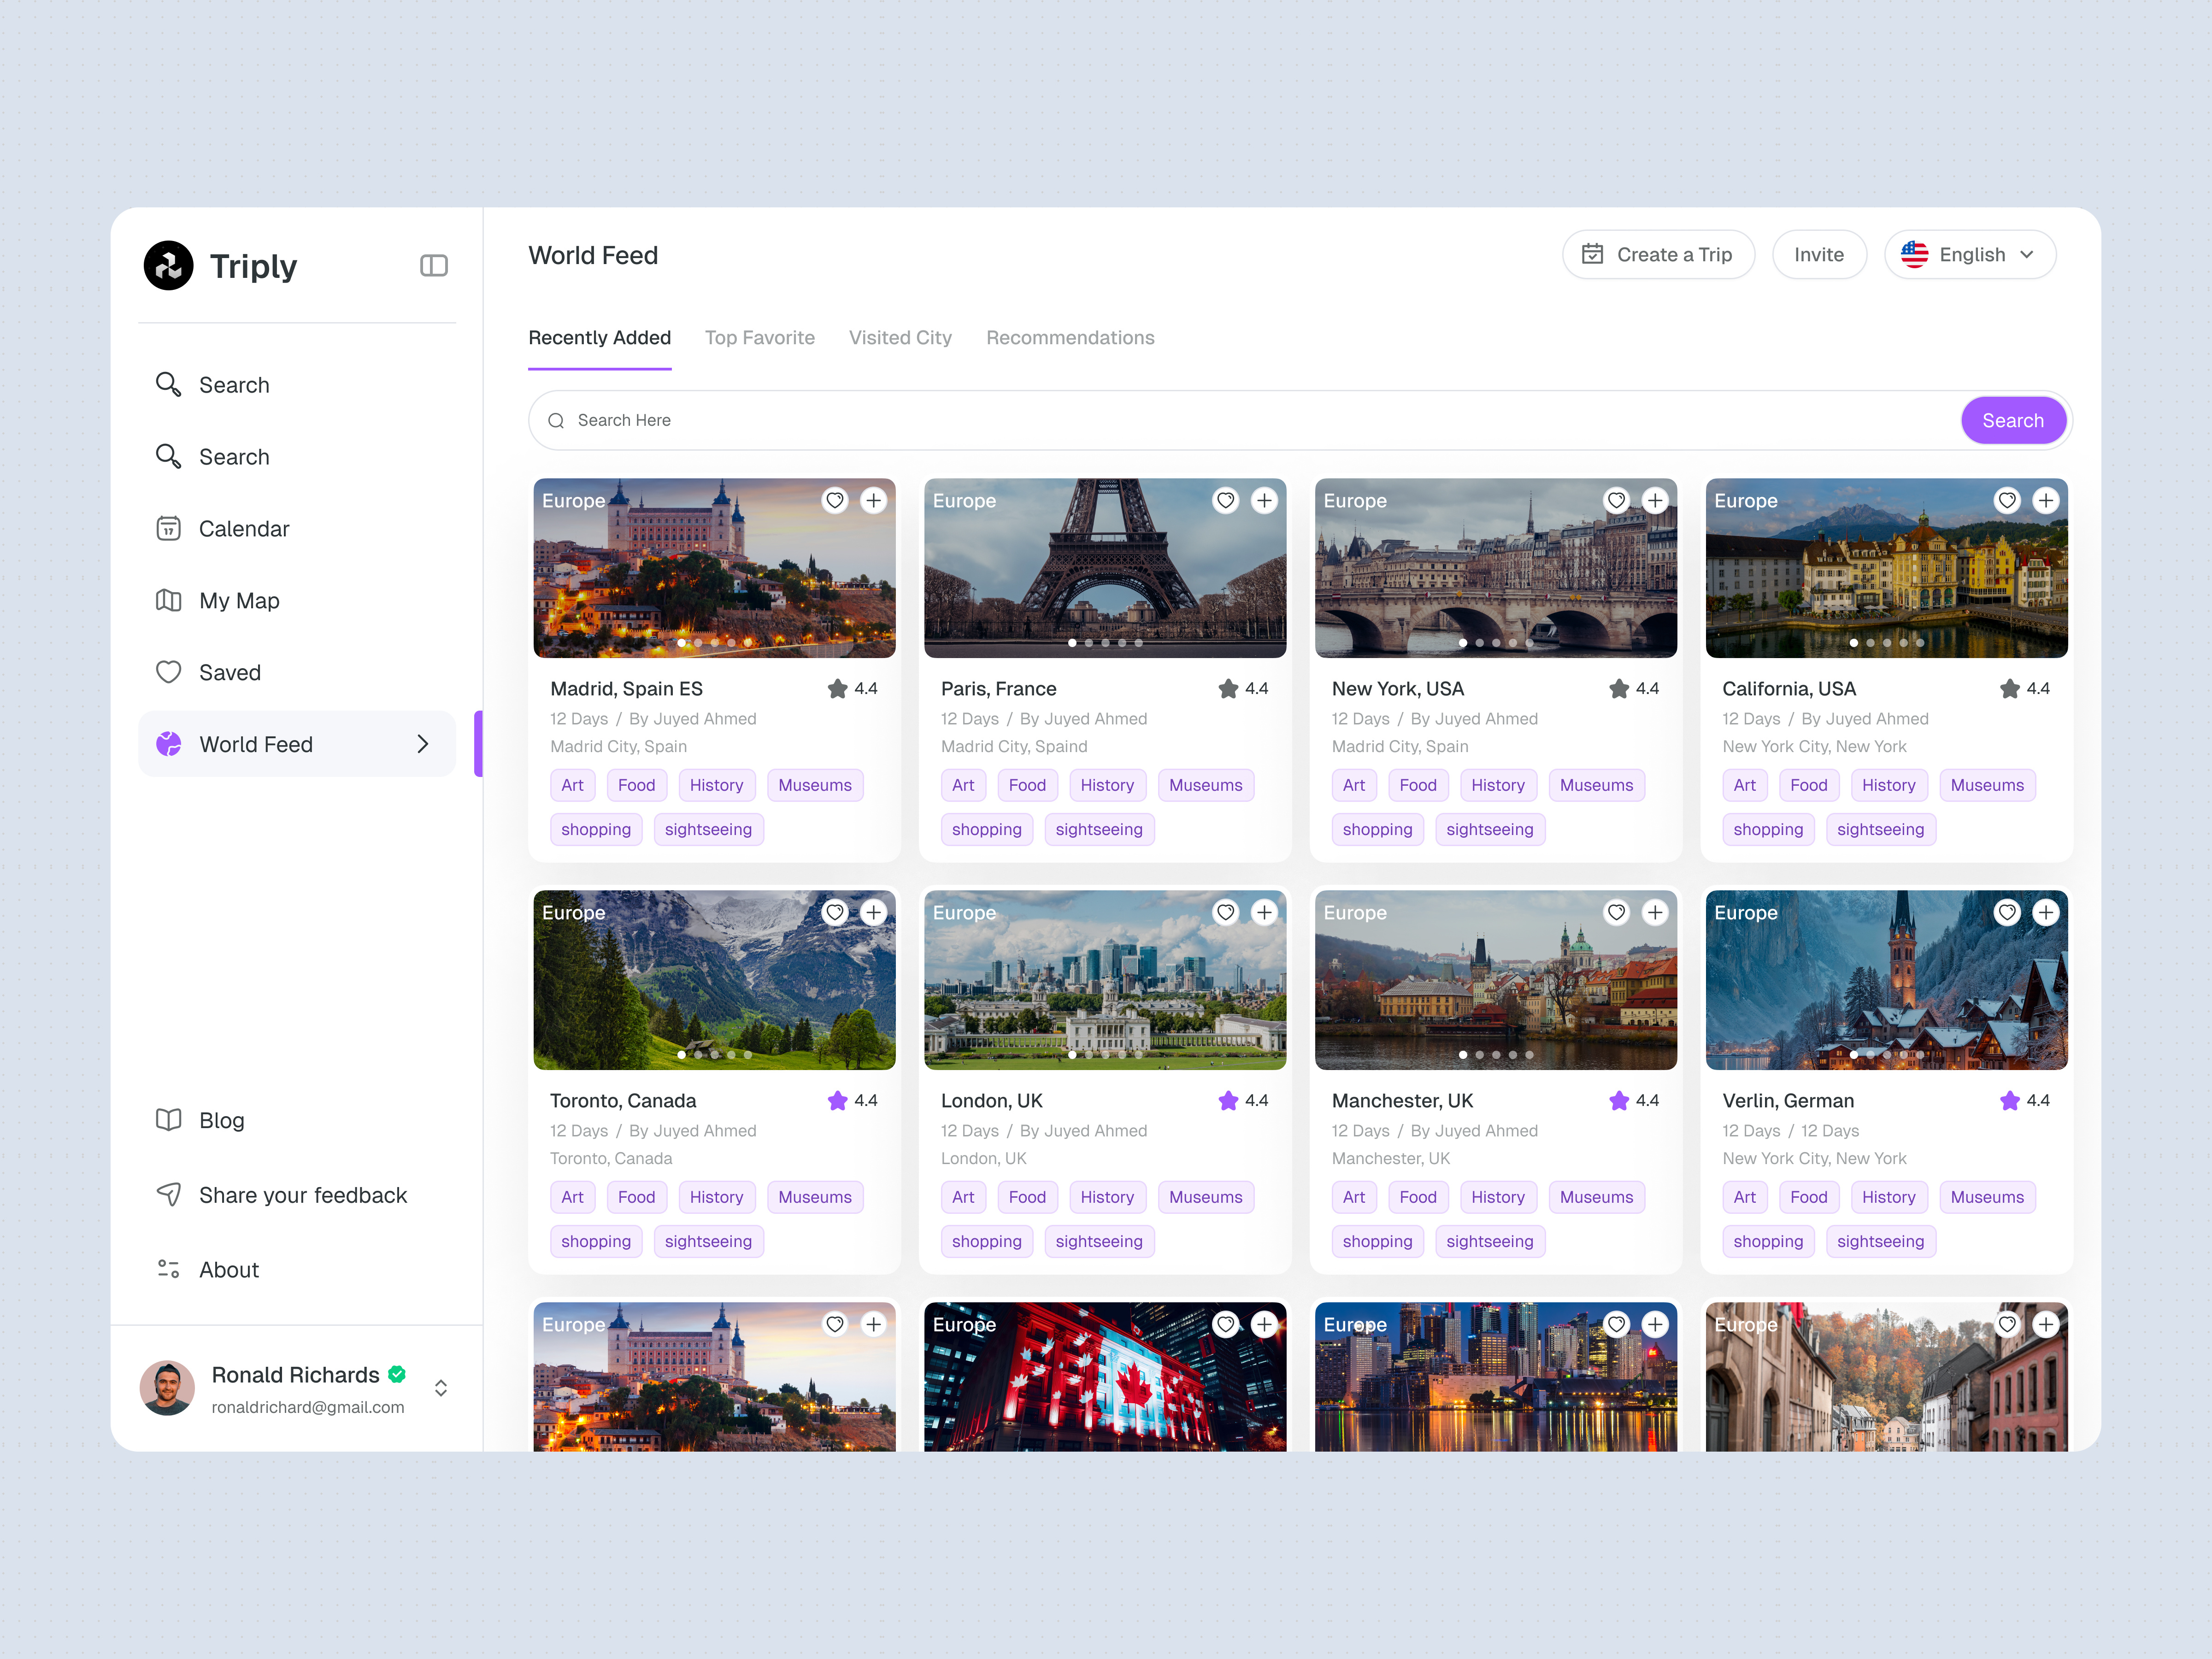Open the Recommendations tab
Screen dimensions: 2212x1659
click(1069, 338)
